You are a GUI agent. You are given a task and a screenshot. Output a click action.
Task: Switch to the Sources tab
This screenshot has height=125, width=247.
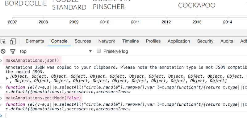tap(83, 41)
